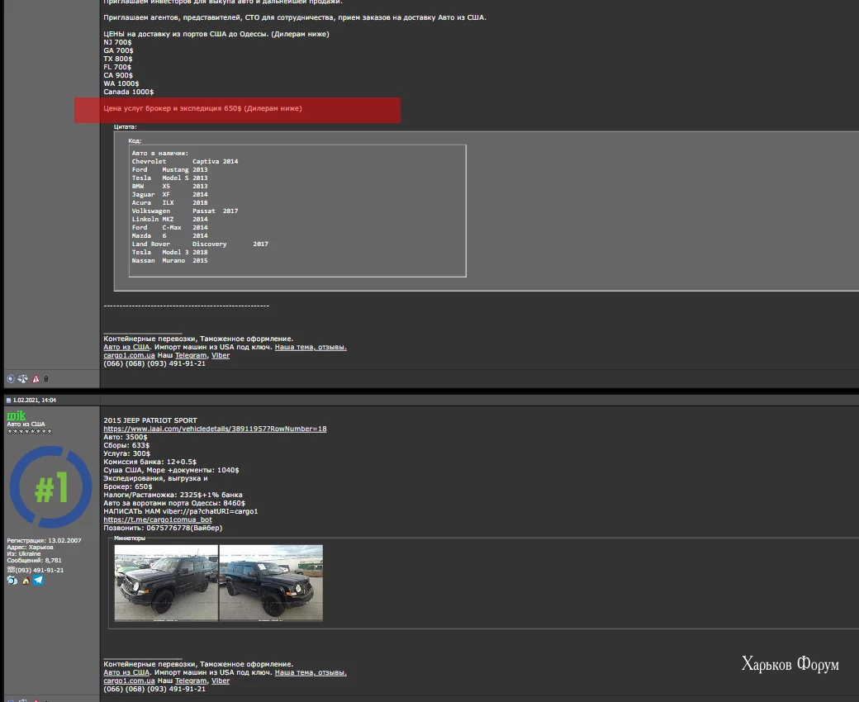Click the Land Rover Discovery 2017 code row
Image resolution: width=859 pixels, height=702 pixels.
tap(200, 244)
